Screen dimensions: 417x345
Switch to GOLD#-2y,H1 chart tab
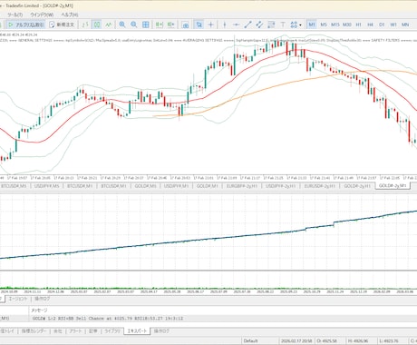(x=357, y=186)
